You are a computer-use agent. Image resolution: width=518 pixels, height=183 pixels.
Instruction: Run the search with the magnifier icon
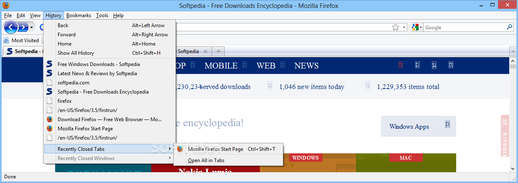(510, 27)
